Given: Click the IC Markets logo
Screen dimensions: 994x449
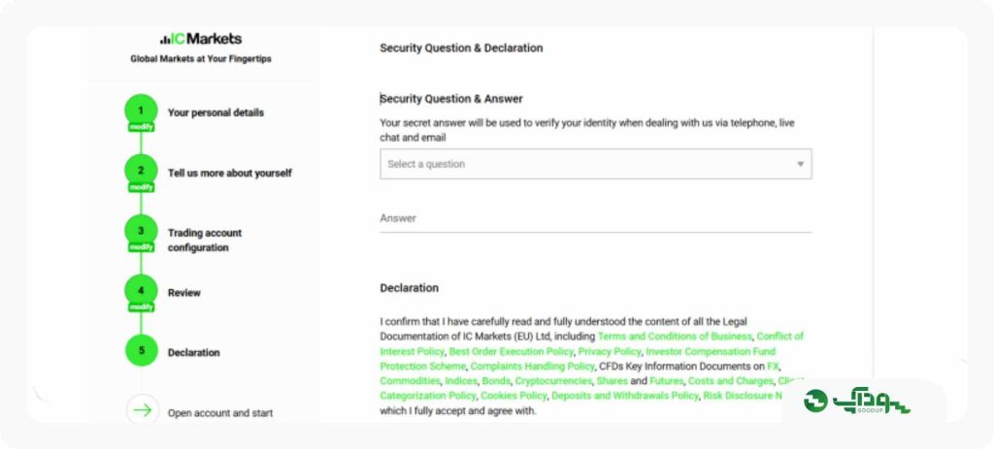Looking at the screenshot, I should point(200,39).
